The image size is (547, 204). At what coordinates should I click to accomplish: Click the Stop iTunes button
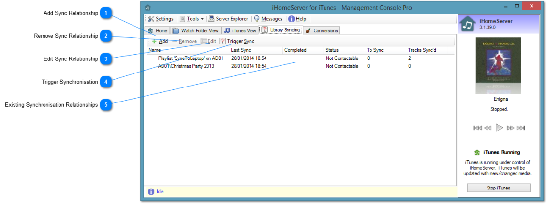click(499, 188)
